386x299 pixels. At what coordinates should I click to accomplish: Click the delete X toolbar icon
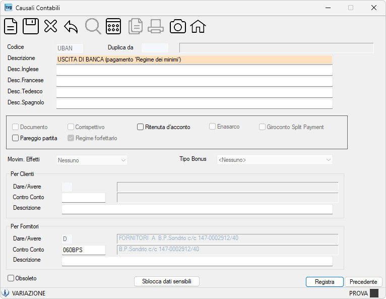click(51, 26)
